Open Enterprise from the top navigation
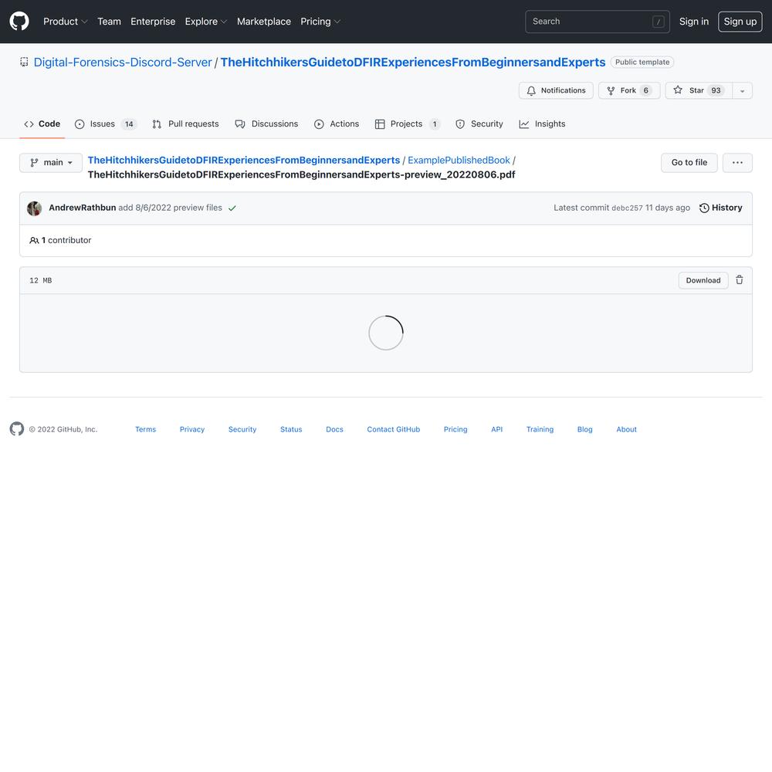The height and width of the screenshot is (772, 772). coord(153,22)
